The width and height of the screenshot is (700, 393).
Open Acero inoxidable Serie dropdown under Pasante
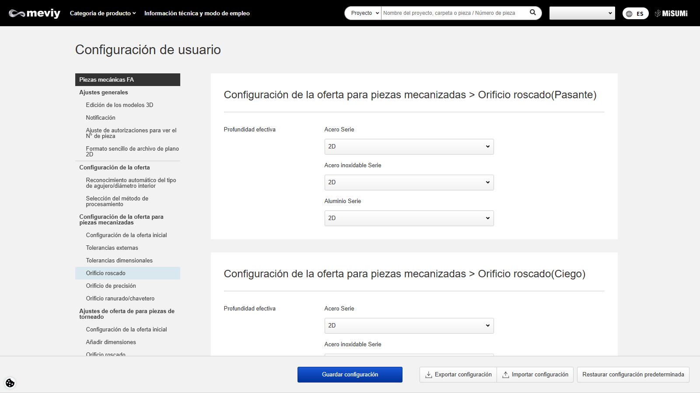(x=409, y=183)
